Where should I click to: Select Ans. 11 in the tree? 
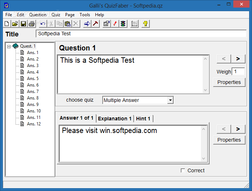34,117
